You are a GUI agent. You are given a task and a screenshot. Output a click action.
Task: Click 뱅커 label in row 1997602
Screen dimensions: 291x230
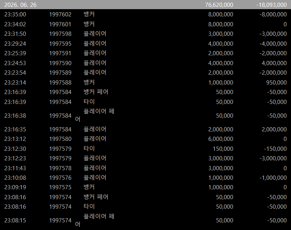coord(89,14)
